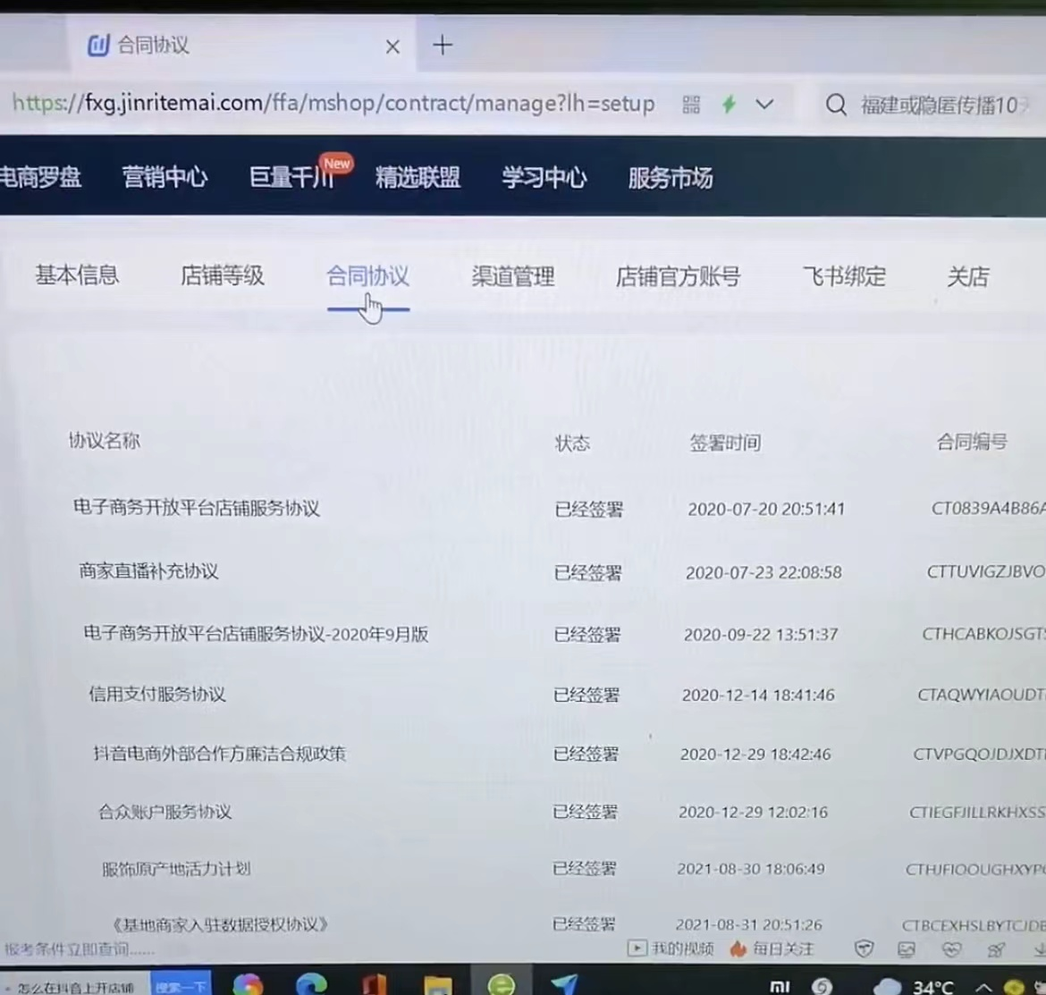Click the QR code icon in address bar
The width and height of the screenshot is (1046, 995).
tap(691, 104)
